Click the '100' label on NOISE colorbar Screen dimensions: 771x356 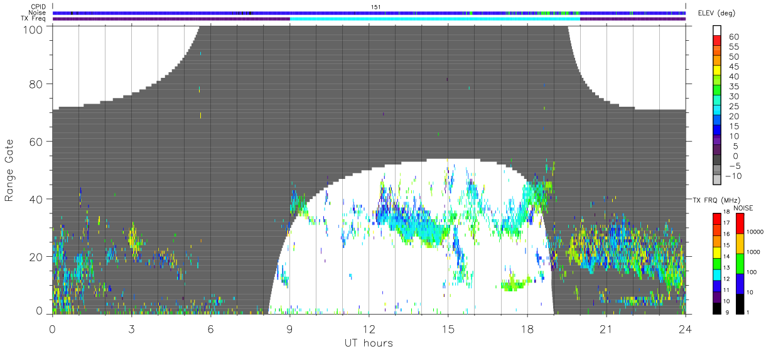(x=753, y=272)
